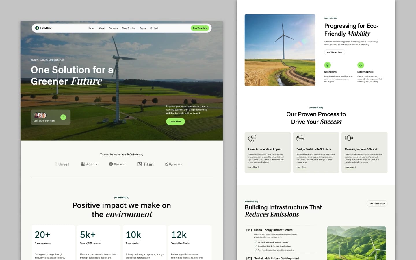Screen dimensions: 416x260
Task: Click the green arrow in Speak with our Team card
Action: point(63,117)
